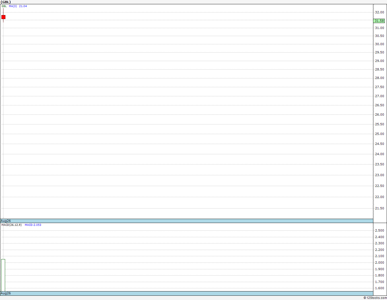387x300 pixels.
Task: Click the 30.00 price axis label
Action: [x=380, y=44]
